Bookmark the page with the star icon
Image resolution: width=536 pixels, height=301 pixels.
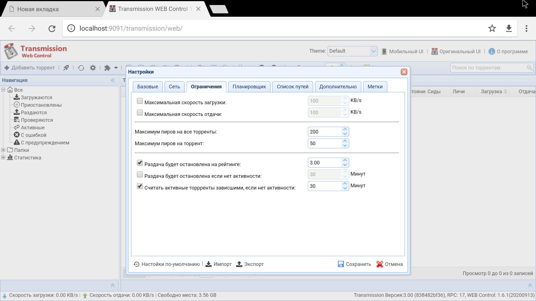[x=492, y=28]
